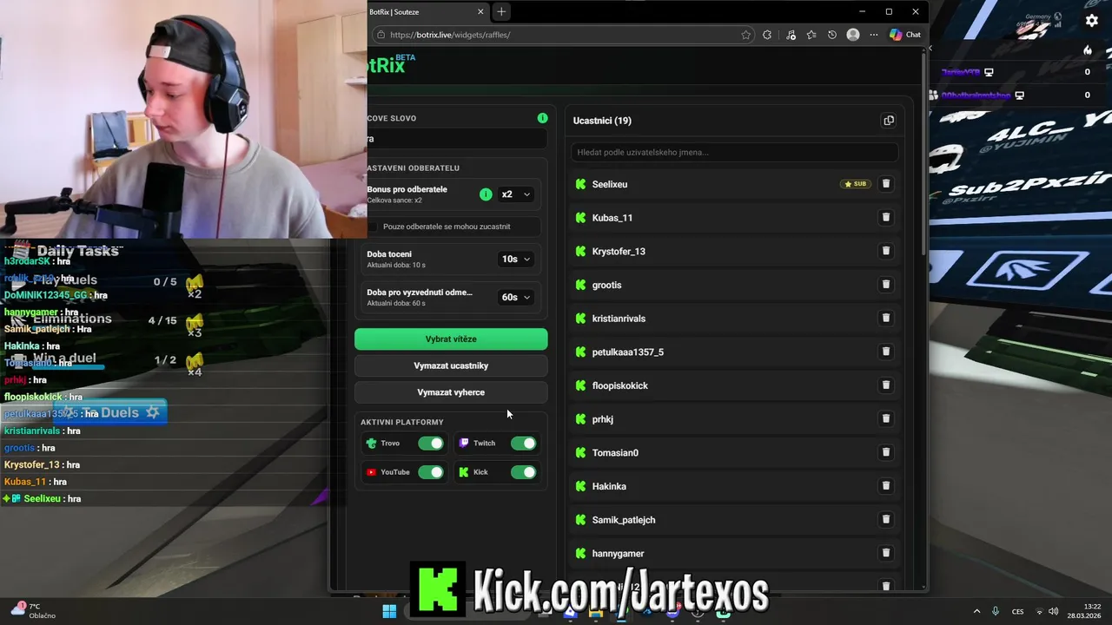1112x625 pixels.
Task: Click 'Vymazat ucastniky' button
Action: (451, 365)
